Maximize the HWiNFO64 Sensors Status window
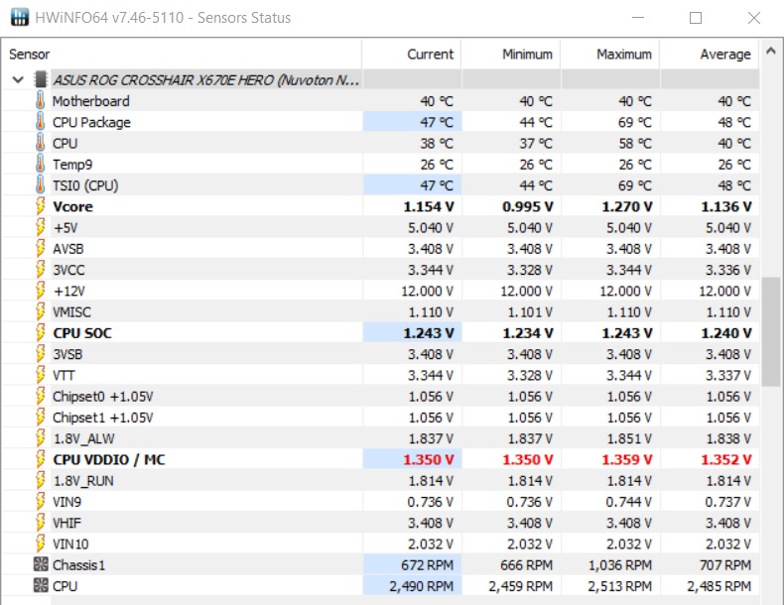 (x=696, y=18)
